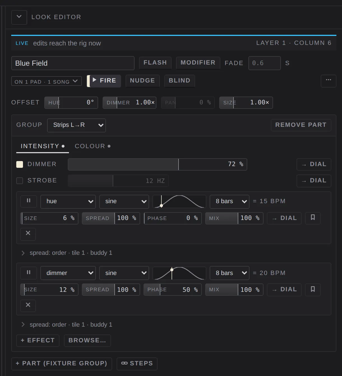This screenshot has width=342, height=376.
Task: Adjust hue effect Spread 100 % slider
Action: [111, 218]
